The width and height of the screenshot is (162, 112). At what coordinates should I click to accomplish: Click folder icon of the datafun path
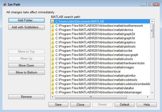coord(53,88)
